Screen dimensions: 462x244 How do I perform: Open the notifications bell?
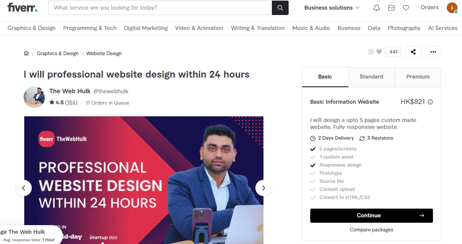[x=377, y=8]
